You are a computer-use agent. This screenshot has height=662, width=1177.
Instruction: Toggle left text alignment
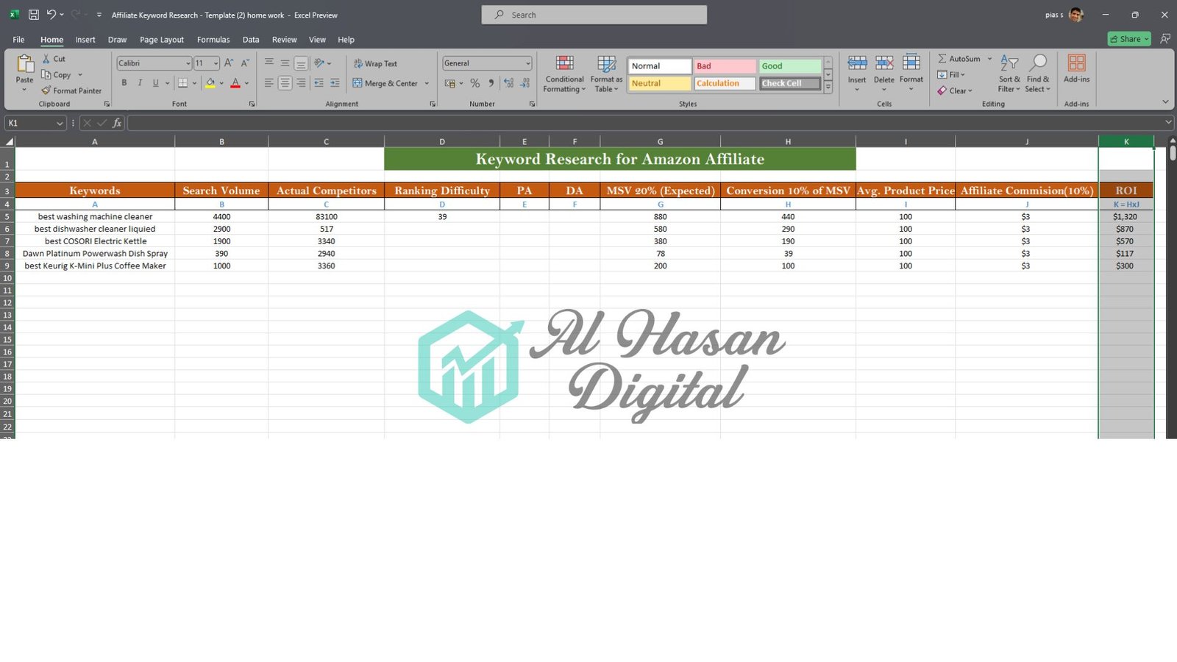click(x=269, y=83)
